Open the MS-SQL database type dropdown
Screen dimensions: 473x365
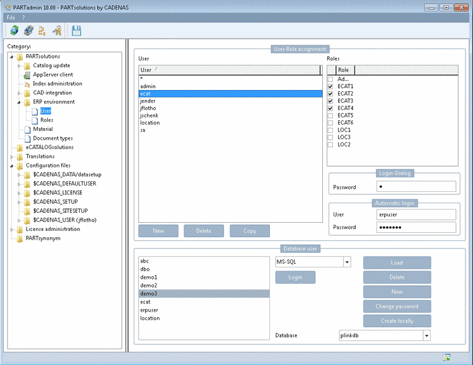[x=347, y=262]
